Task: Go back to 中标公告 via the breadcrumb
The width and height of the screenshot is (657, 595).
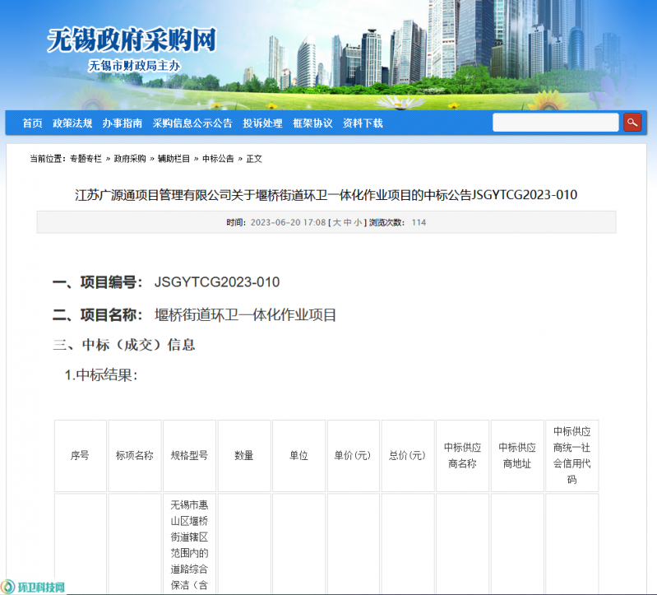Action: [218, 159]
